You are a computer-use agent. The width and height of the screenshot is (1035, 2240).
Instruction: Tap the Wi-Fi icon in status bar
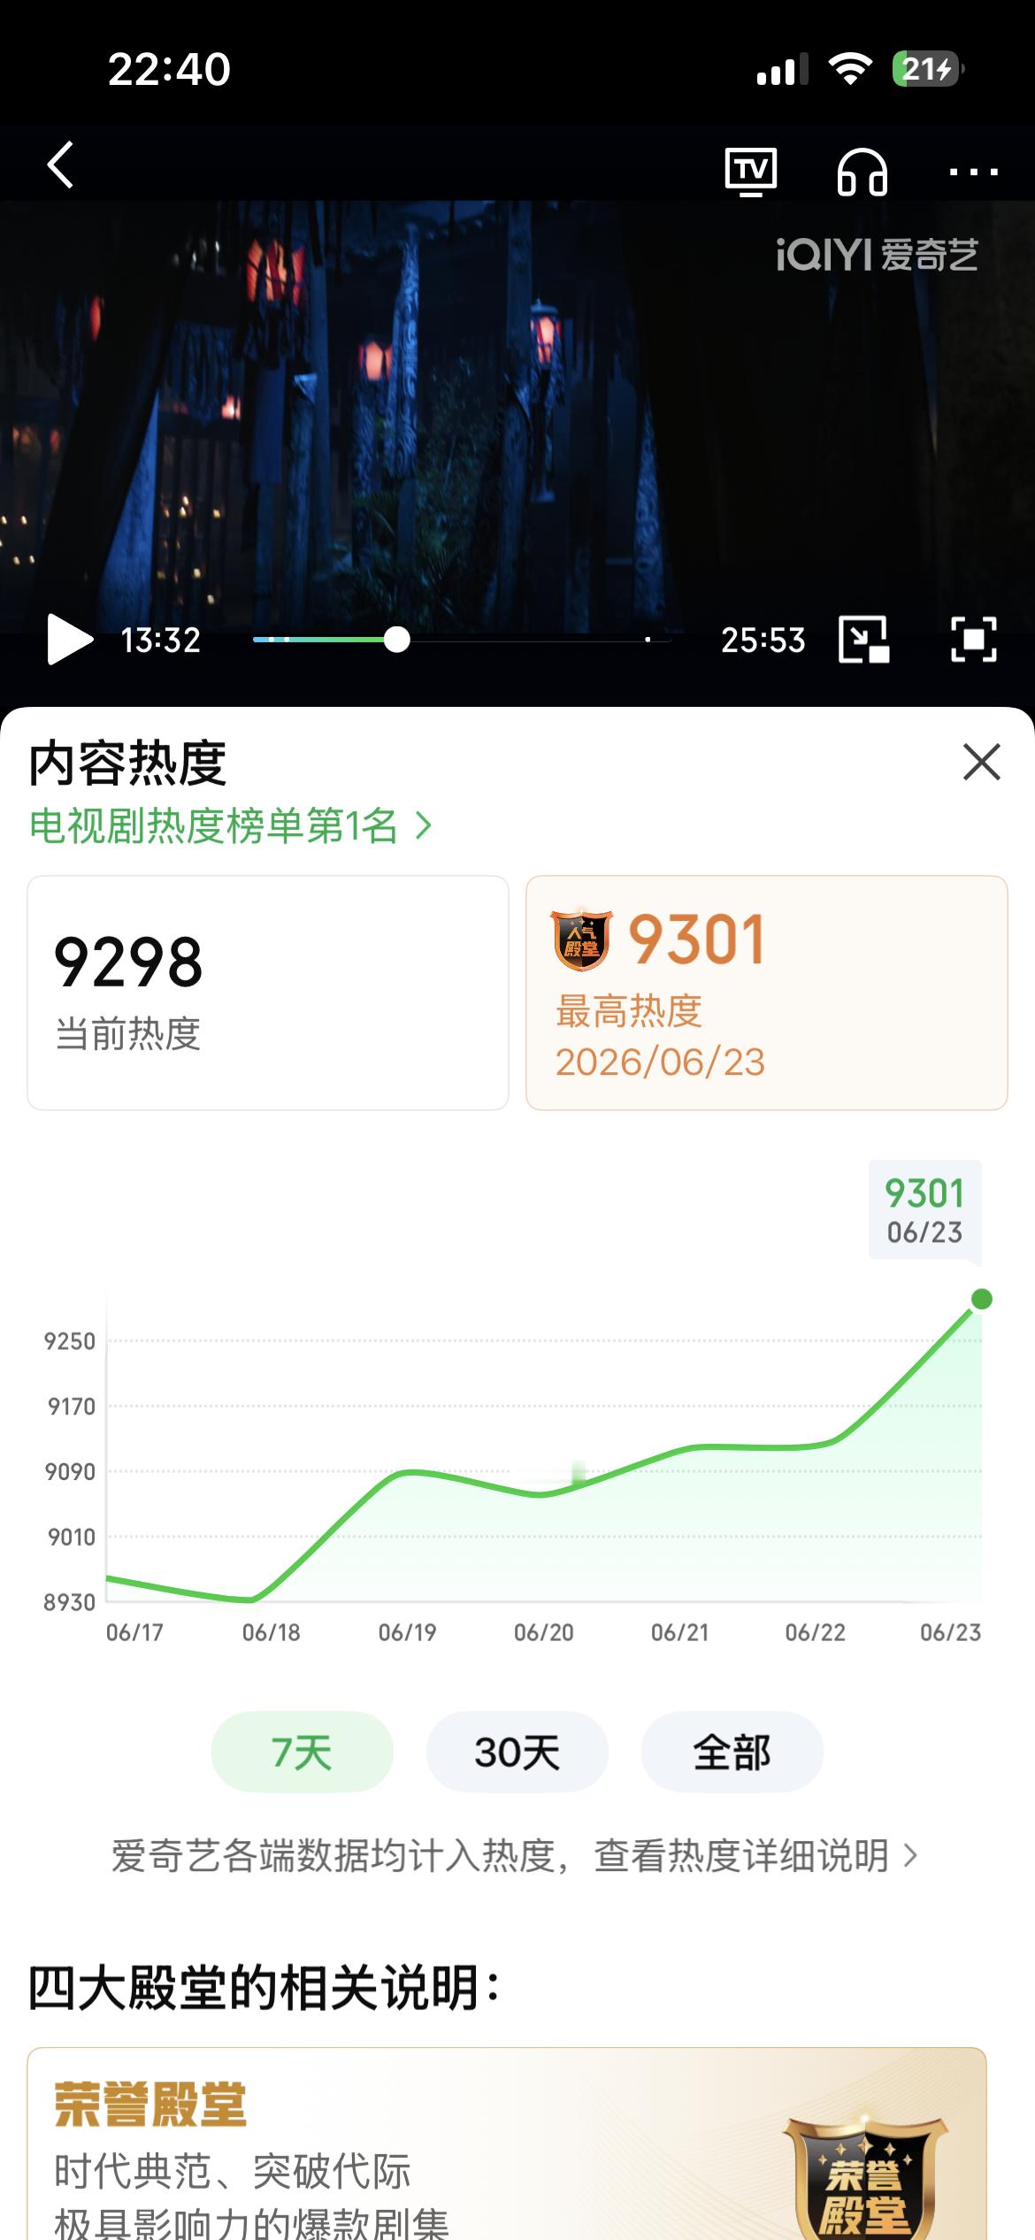click(x=850, y=69)
